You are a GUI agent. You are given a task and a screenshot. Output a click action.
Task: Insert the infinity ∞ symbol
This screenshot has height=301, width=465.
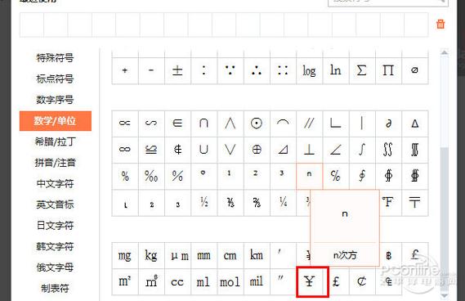click(x=124, y=150)
